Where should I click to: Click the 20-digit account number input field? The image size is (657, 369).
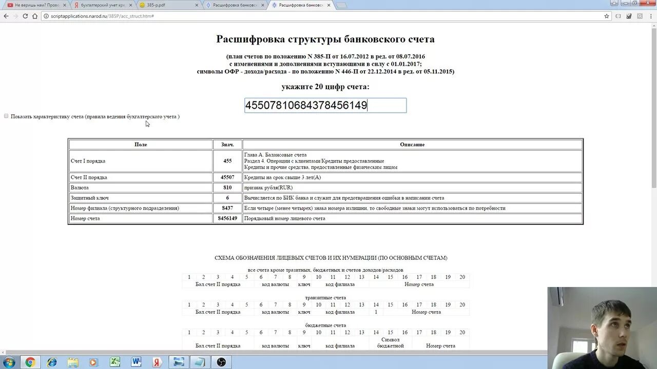click(x=325, y=106)
